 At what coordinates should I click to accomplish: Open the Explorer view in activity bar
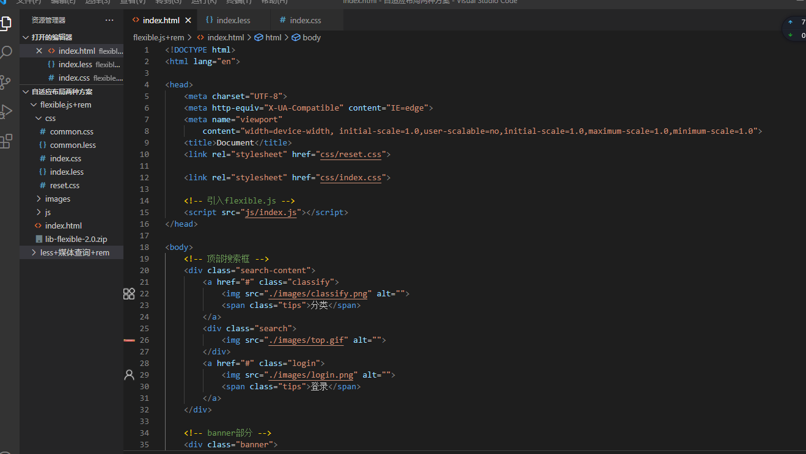[5, 24]
